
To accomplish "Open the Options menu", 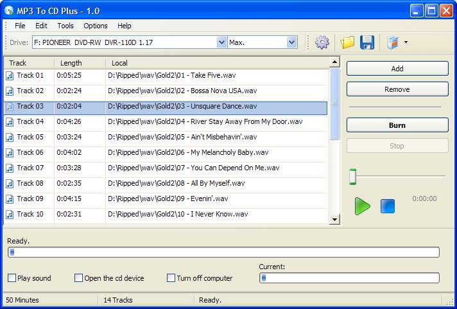I will click(95, 26).
